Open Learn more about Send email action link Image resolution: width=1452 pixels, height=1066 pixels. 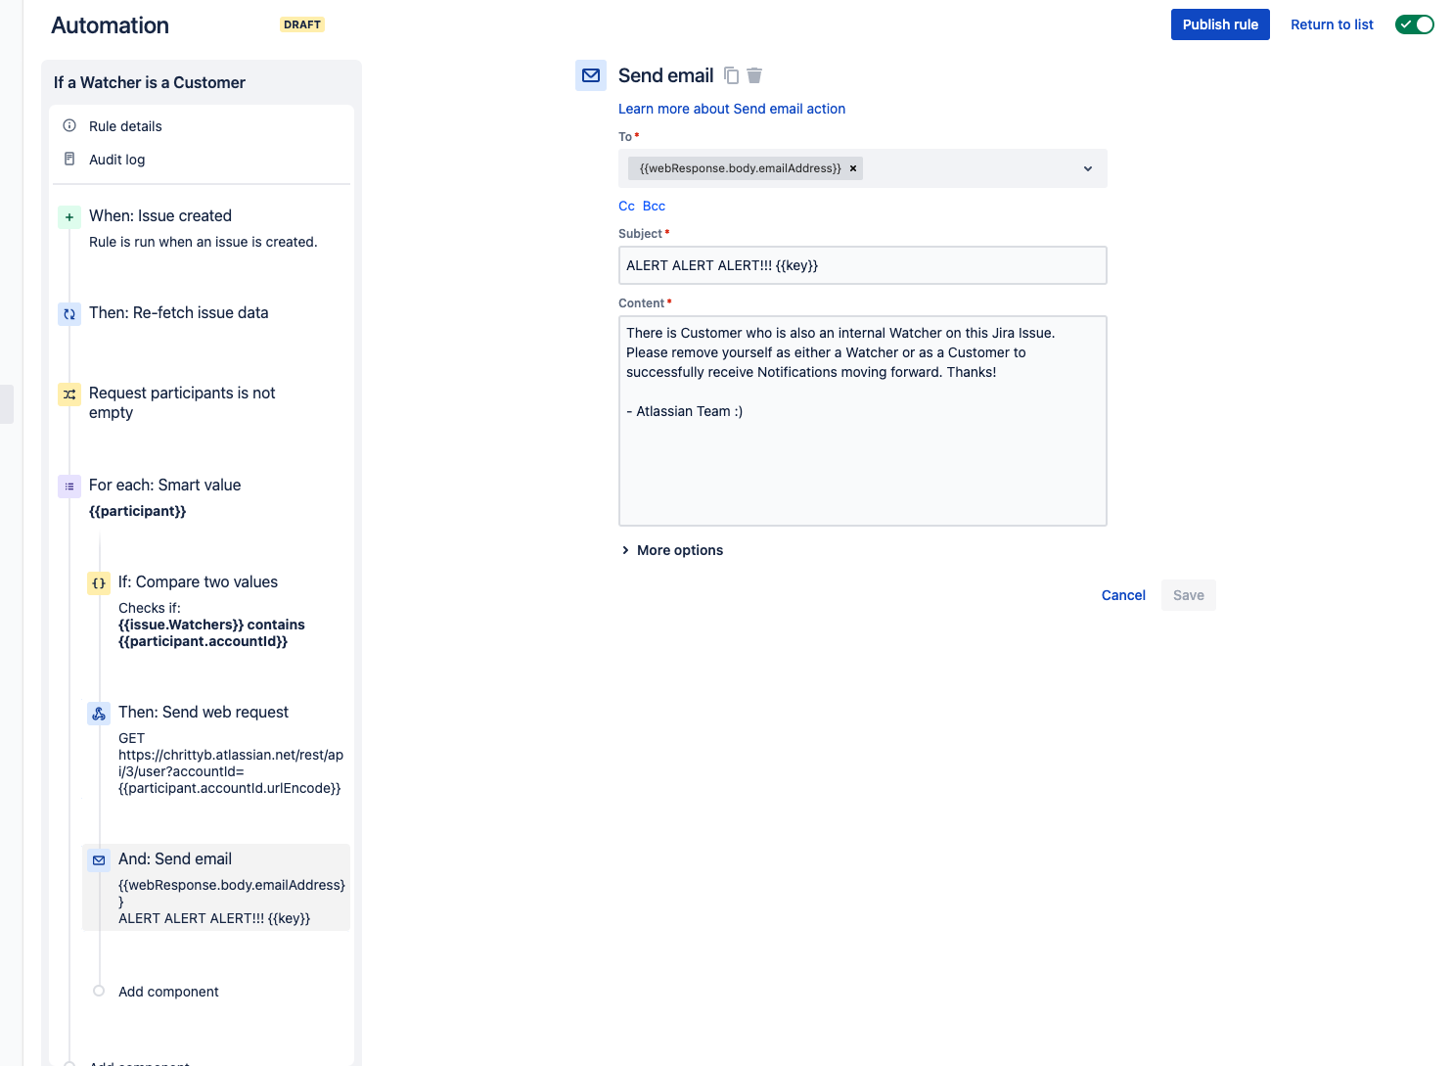point(732,109)
